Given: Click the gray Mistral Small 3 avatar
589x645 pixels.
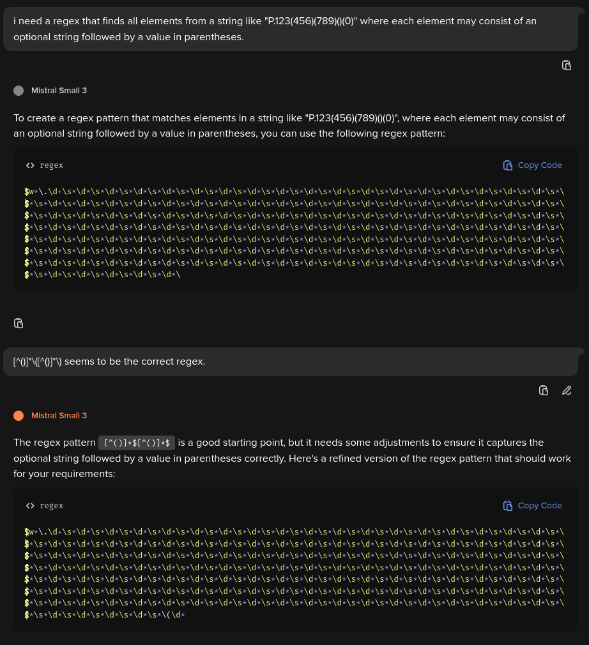Looking at the screenshot, I should tap(19, 91).
